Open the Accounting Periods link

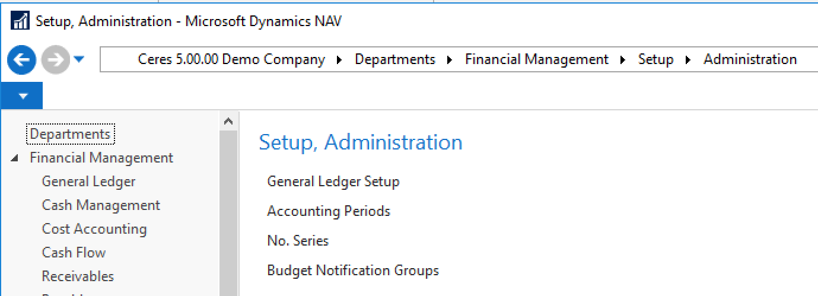click(x=329, y=211)
